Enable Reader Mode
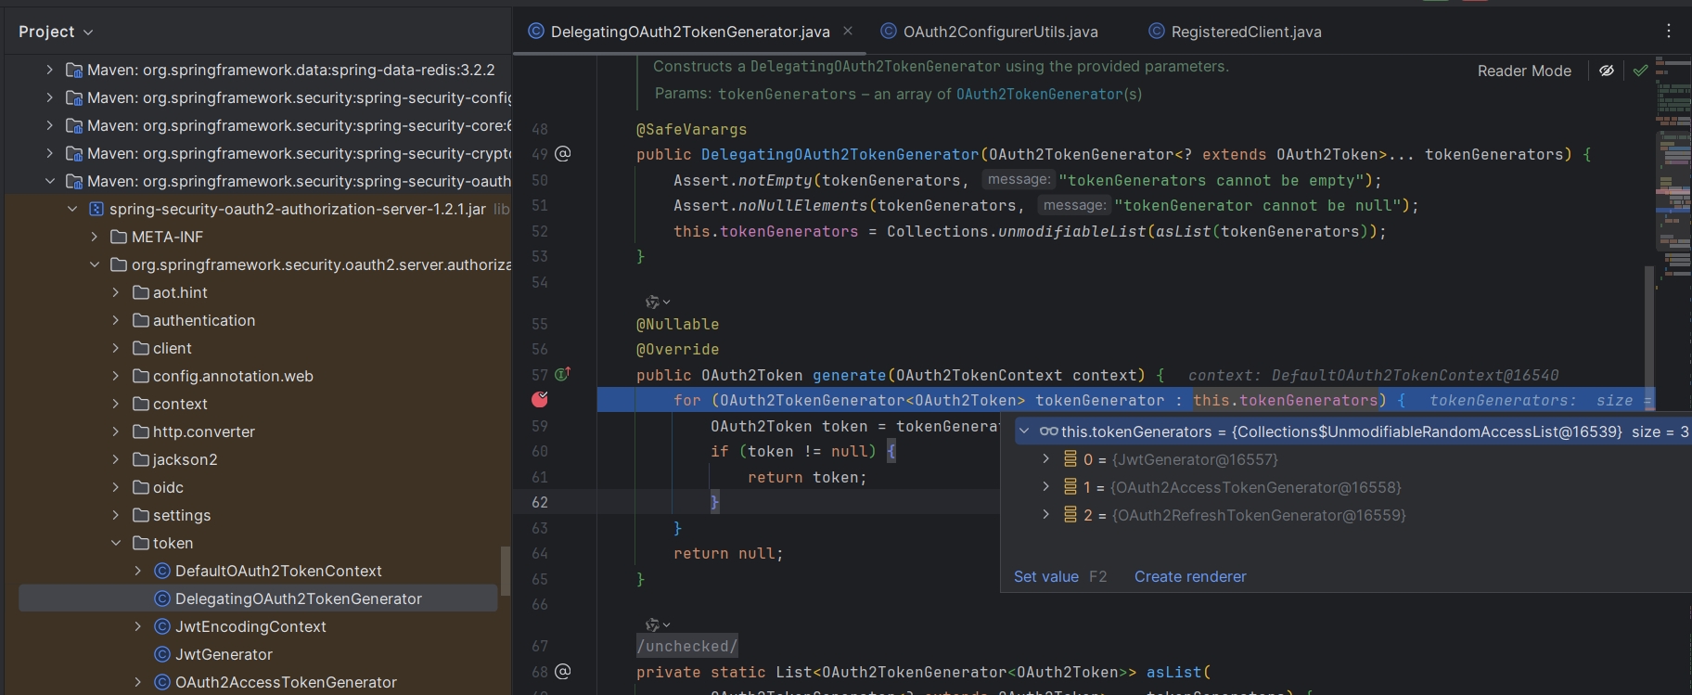 click(x=1524, y=71)
